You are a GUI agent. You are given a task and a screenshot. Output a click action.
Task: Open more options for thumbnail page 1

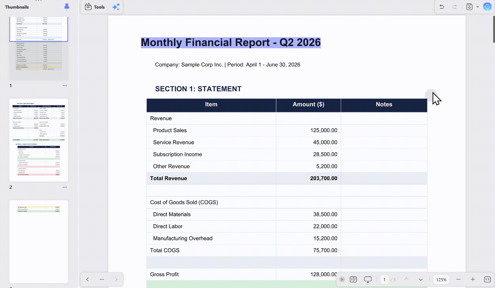click(x=65, y=86)
